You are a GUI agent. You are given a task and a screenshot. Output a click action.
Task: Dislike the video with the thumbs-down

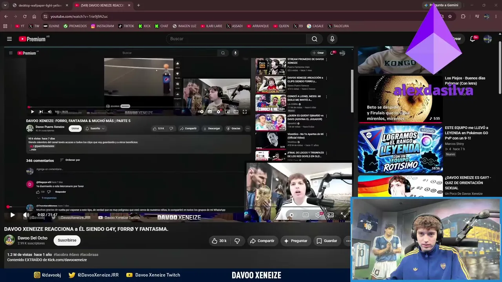point(237,241)
